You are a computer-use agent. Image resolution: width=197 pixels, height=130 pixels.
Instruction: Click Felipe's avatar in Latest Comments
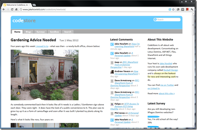(x=112, y=104)
